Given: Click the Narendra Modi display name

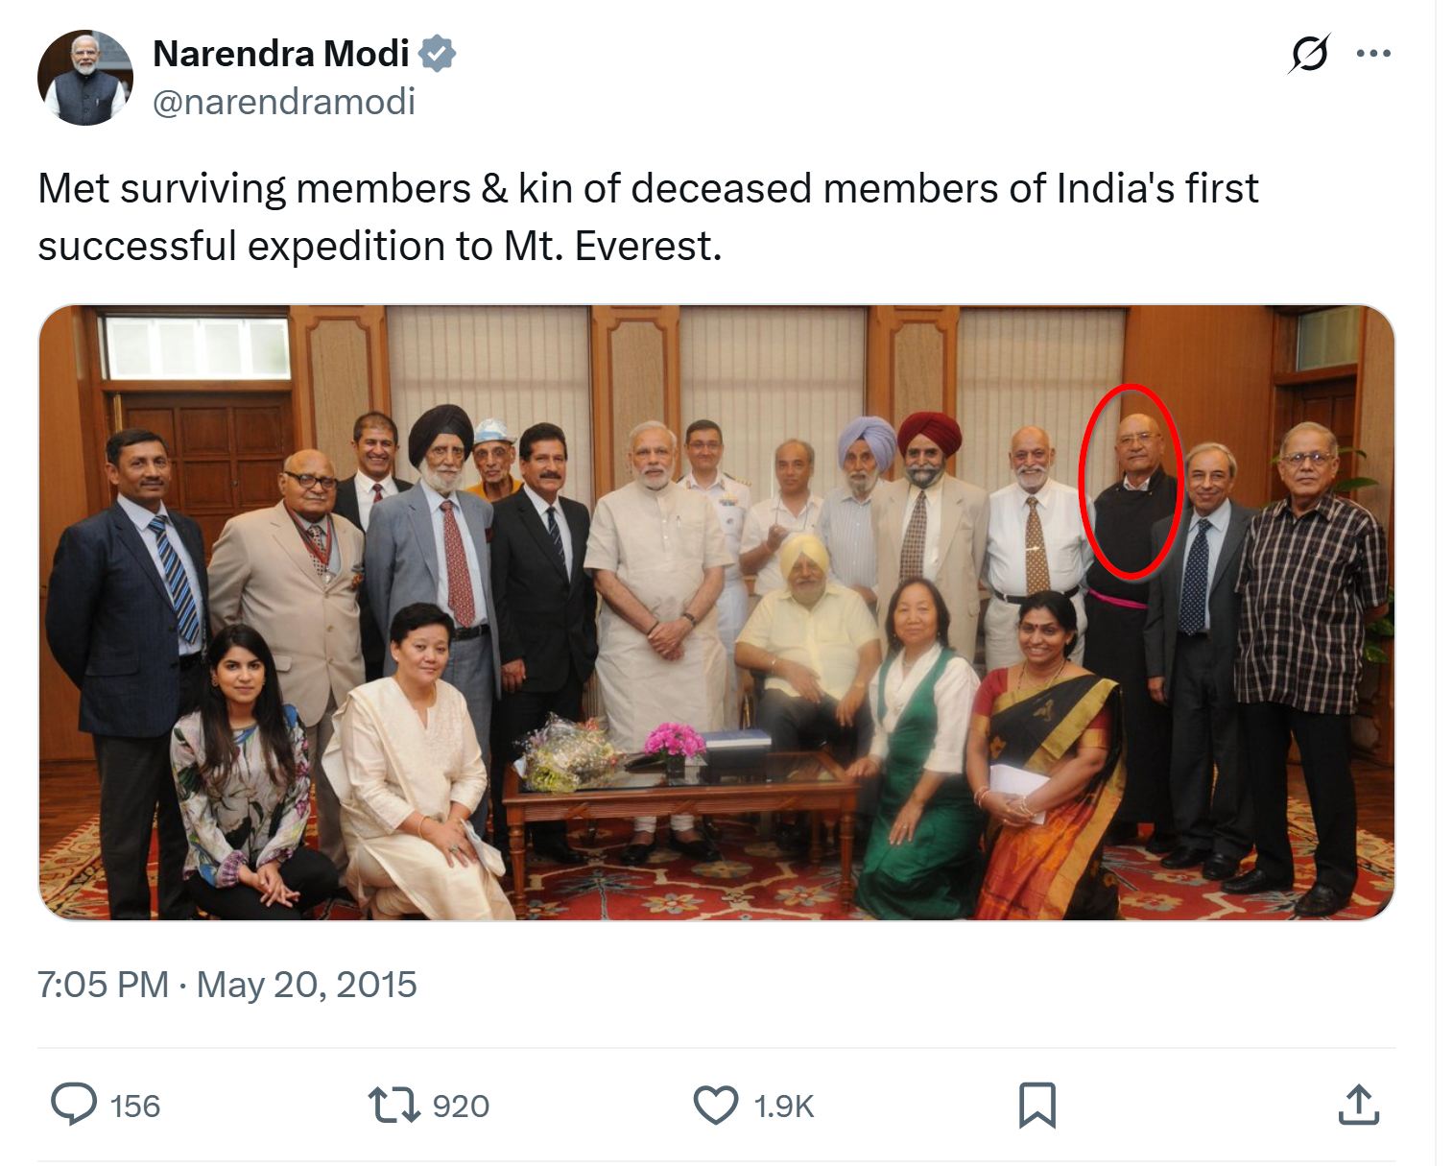Looking at the screenshot, I should [281, 54].
